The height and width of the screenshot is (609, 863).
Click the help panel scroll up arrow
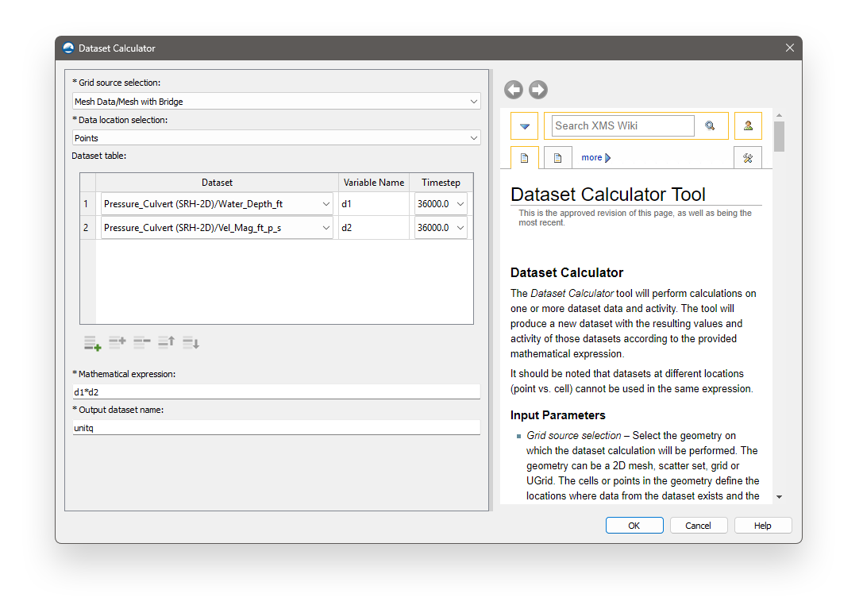coord(779,115)
